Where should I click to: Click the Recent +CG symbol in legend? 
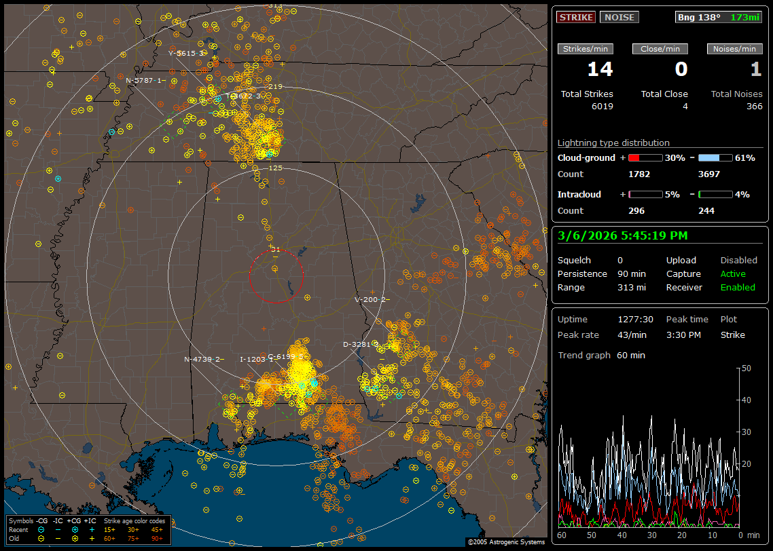pos(74,529)
